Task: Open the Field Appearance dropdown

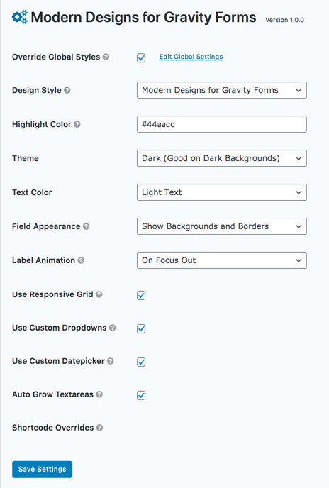Action: click(222, 226)
